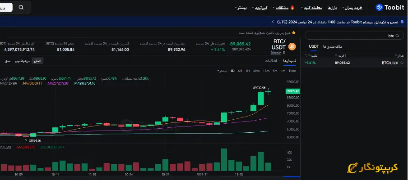Open the Toobit maintenance announcement text
Image resolution: width=408 pixels, height=180 pixels.
tap(338, 22)
